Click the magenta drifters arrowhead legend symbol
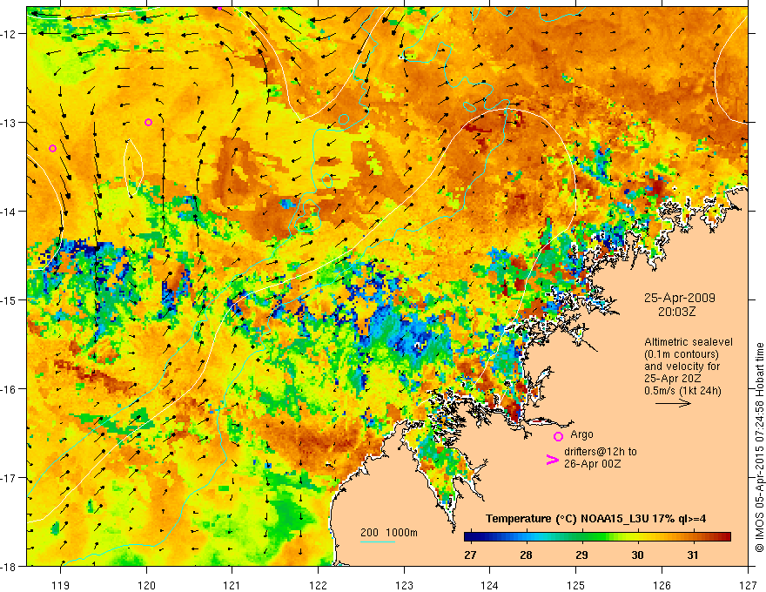This screenshot has width=766, height=592. coord(552,459)
